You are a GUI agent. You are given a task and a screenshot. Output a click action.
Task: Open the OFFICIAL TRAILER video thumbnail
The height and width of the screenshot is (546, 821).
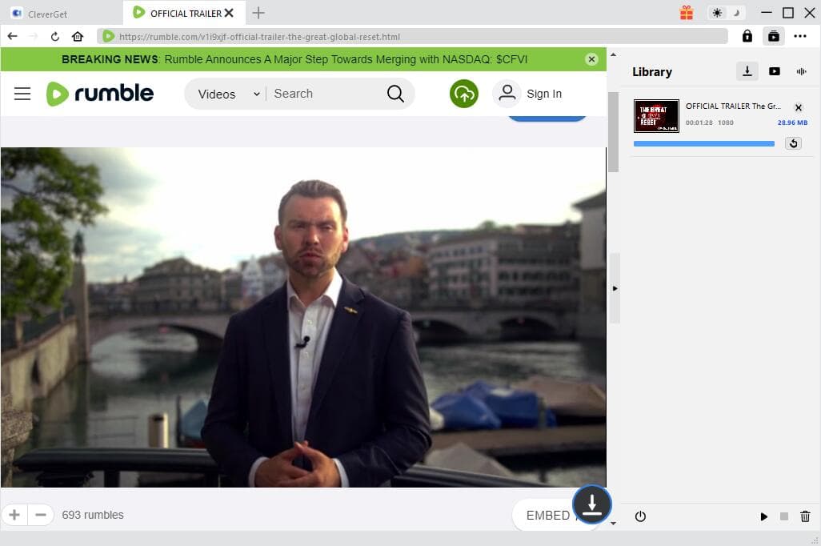click(656, 115)
